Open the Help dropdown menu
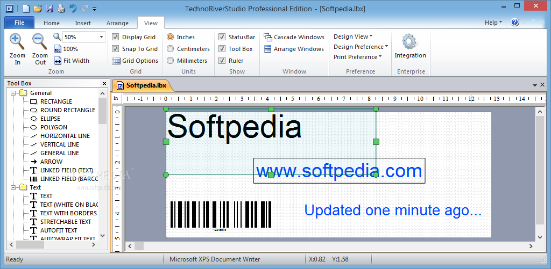551x269 pixels. coord(493,23)
